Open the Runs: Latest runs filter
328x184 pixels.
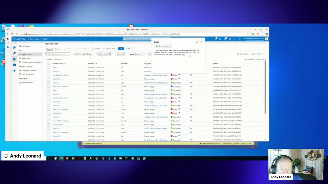click(x=136, y=54)
